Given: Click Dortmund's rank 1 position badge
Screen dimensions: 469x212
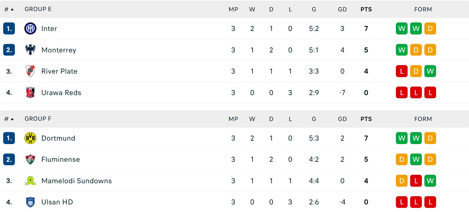Looking at the screenshot, I should tap(9, 138).
